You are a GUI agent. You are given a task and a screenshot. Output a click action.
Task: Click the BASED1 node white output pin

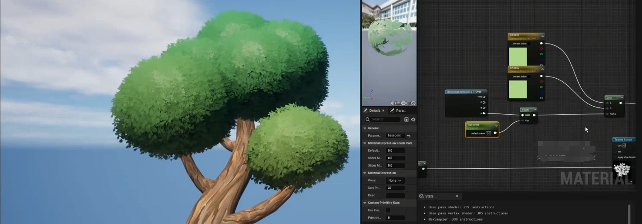[x=541, y=43]
